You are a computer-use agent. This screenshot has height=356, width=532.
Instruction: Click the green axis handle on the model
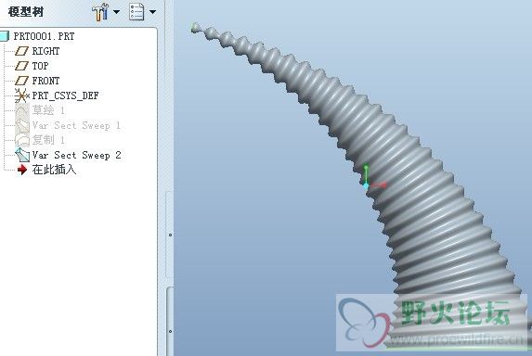(366, 173)
